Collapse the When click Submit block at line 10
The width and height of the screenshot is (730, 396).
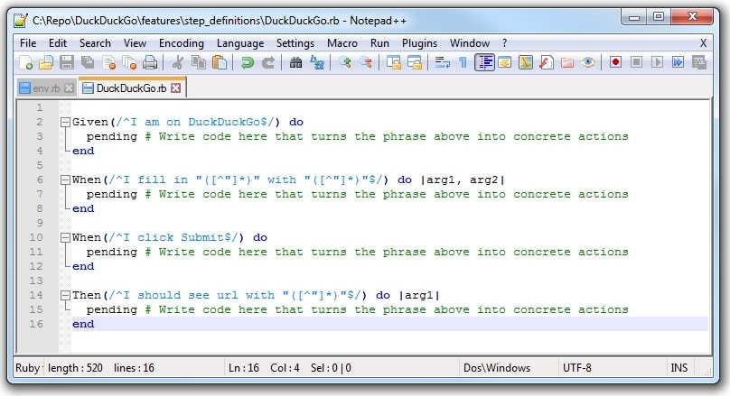(65, 238)
